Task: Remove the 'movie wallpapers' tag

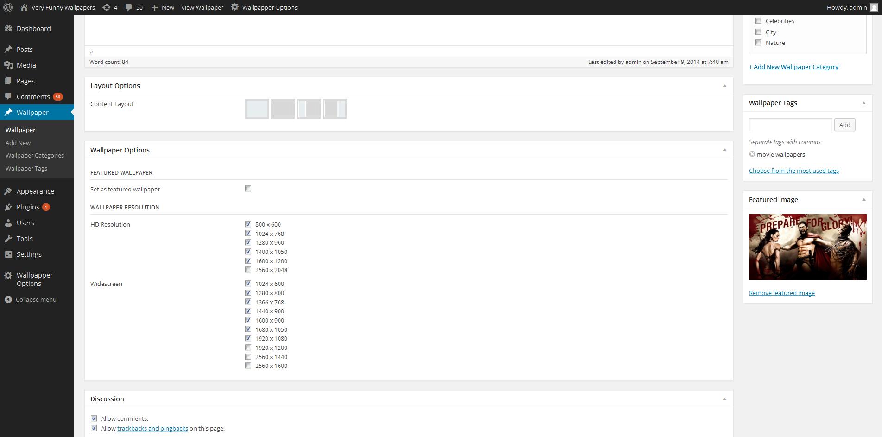Action: click(x=752, y=154)
